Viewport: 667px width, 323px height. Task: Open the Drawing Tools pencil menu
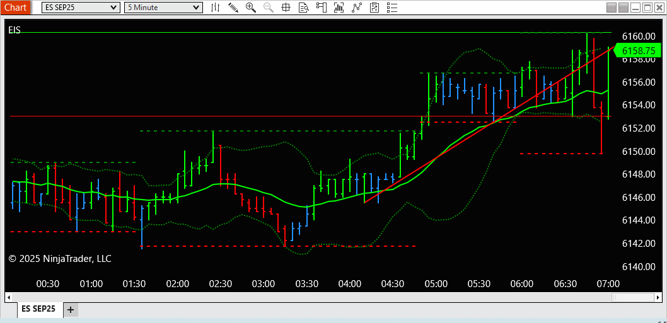pos(233,7)
